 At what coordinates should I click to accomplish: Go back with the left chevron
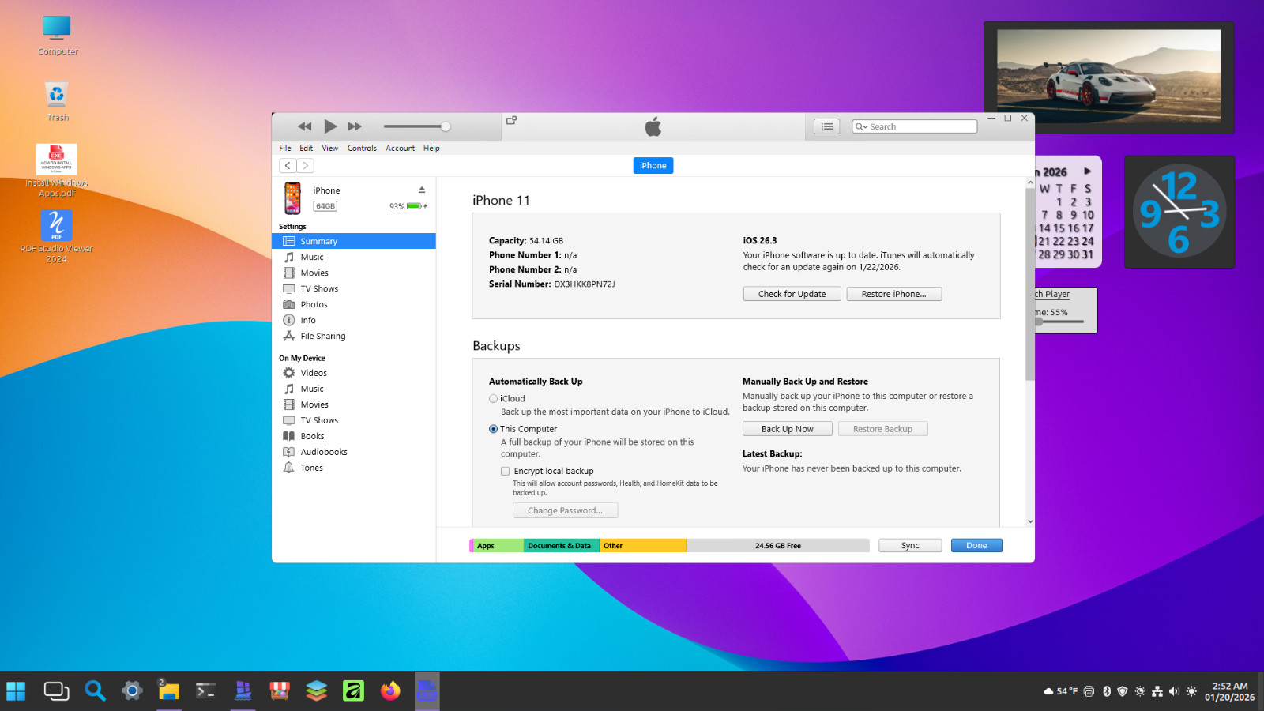[288, 166]
